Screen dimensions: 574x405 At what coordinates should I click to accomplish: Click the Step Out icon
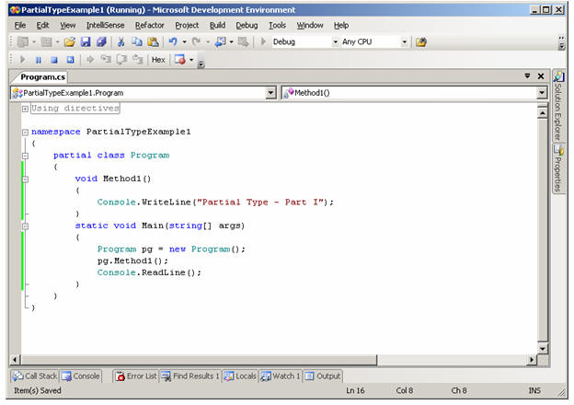click(138, 59)
